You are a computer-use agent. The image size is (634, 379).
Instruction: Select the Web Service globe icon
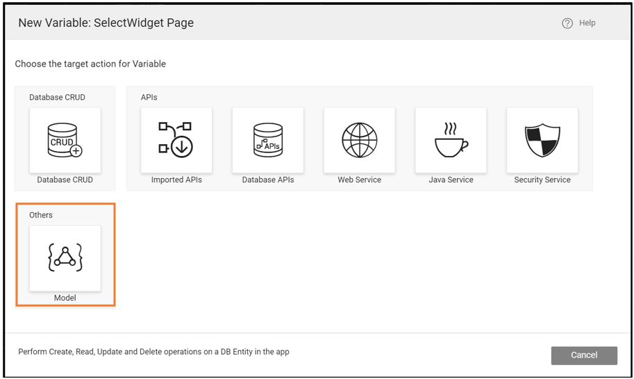point(360,140)
